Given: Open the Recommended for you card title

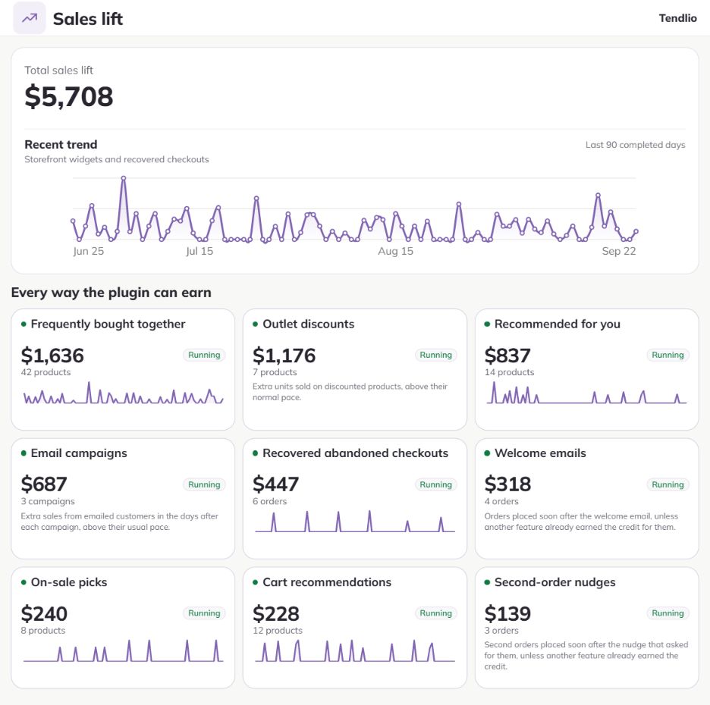Looking at the screenshot, I should [557, 324].
